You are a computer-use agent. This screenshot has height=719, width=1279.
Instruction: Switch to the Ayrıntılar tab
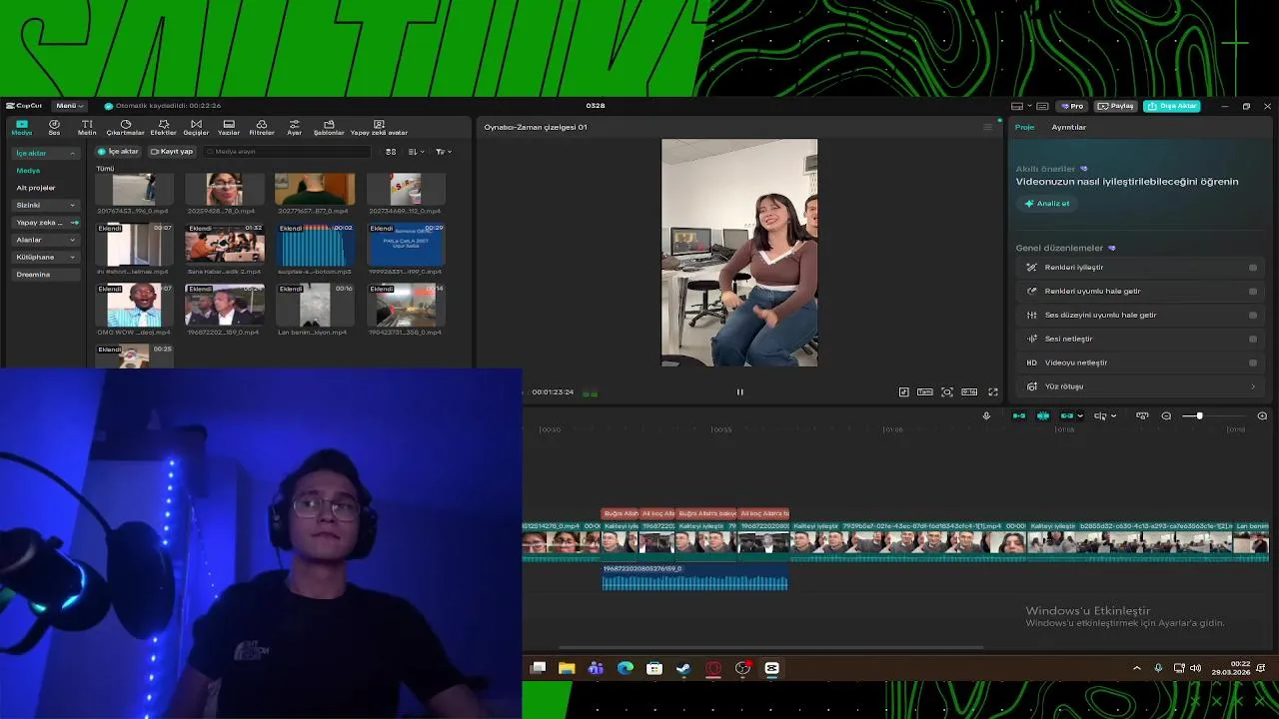pyautogui.click(x=1068, y=127)
